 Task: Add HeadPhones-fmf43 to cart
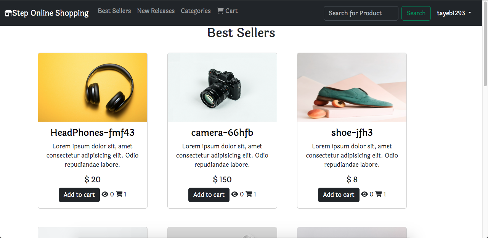point(79,195)
